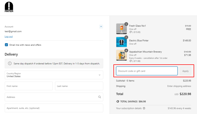Click the Enter shipping address text
Image resolution: width=197 pixels, height=114 pixels.
[x=179, y=86]
